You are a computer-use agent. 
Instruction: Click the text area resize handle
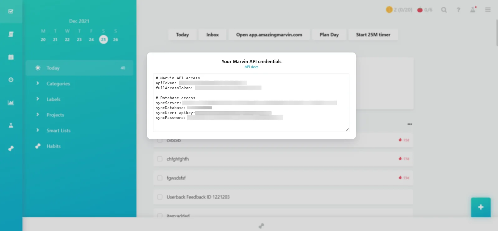[347, 130]
